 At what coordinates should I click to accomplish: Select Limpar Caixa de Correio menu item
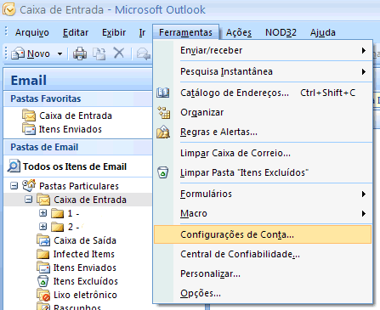[x=263, y=153]
